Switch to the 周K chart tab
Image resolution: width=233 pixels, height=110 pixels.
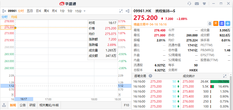pos(46,11)
